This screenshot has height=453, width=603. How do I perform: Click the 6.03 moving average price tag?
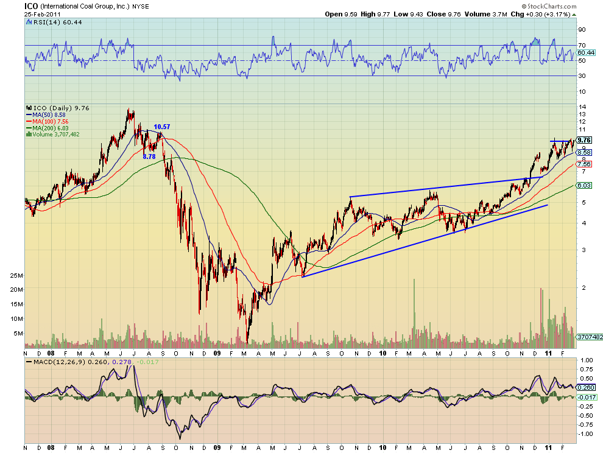[x=584, y=185]
